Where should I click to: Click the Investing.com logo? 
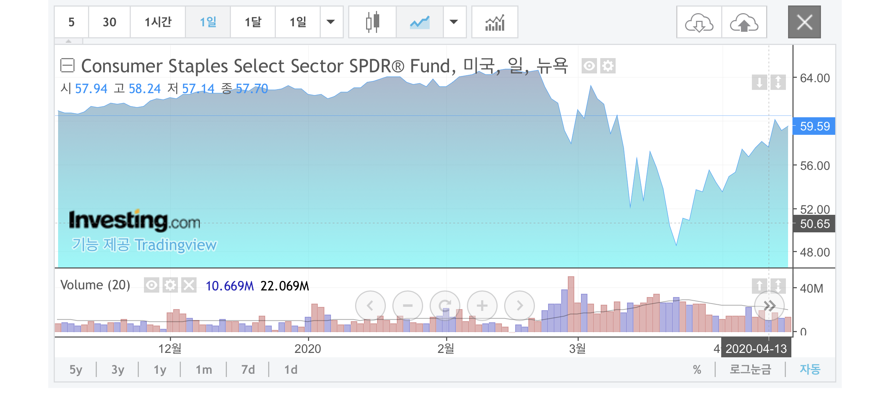[135, 221]
